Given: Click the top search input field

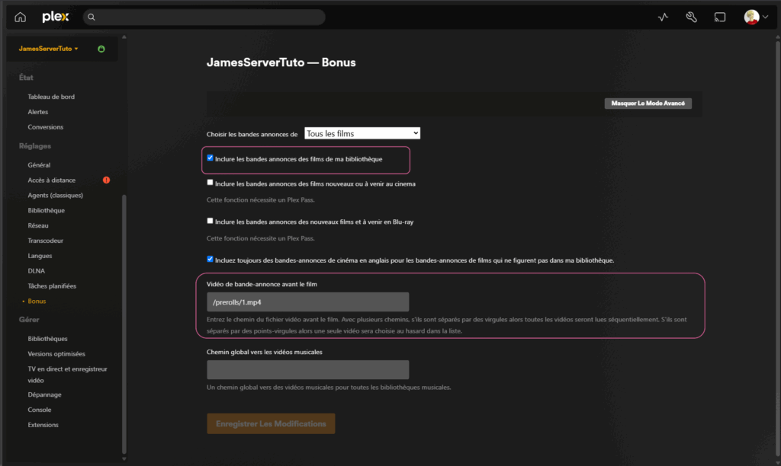Looking at the screenshot, I should click(x=204, y=17).
